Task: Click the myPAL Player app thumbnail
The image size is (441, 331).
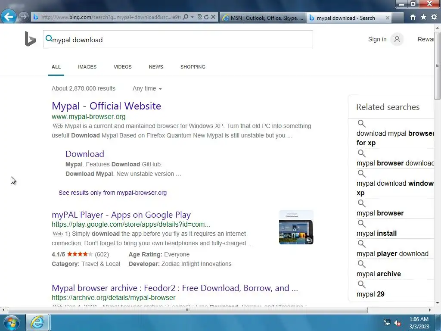Action: coord(296,227)
